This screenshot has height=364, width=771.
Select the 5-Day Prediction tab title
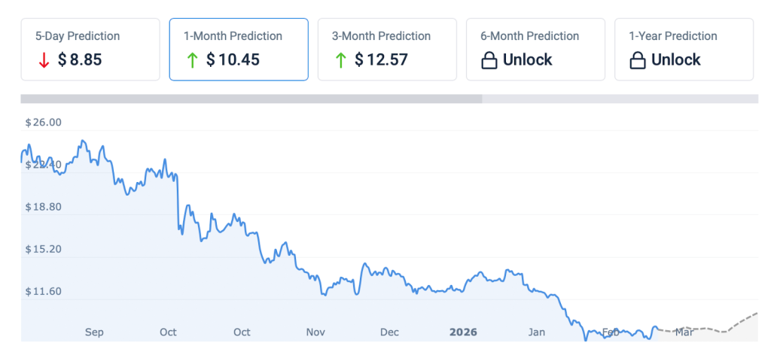click(78, 36)
